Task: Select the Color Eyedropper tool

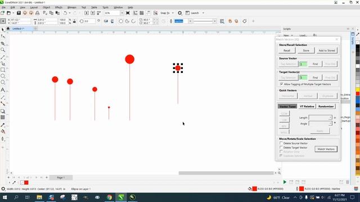Action: [3, 125]
